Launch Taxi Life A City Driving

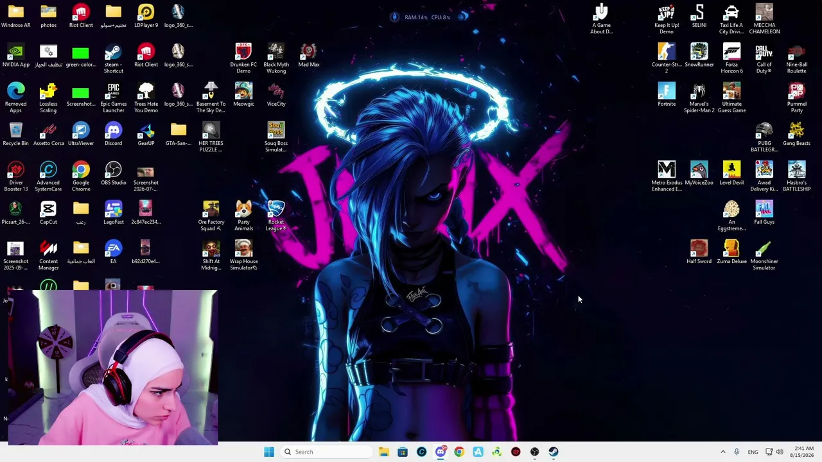point(731,20)
